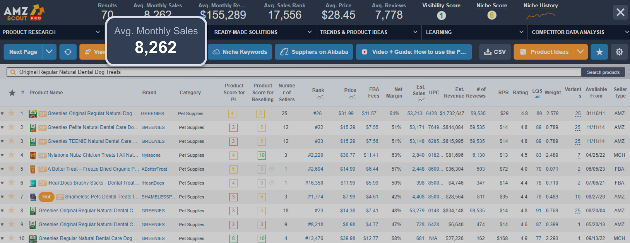Viewport: 630px width, 243px height.
Task: Click the SP tag on iHeartDogs row
Action: point(42,183)
